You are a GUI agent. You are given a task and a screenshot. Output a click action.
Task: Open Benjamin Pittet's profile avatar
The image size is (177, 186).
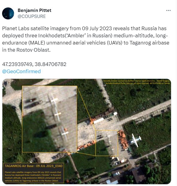[8, 13]
